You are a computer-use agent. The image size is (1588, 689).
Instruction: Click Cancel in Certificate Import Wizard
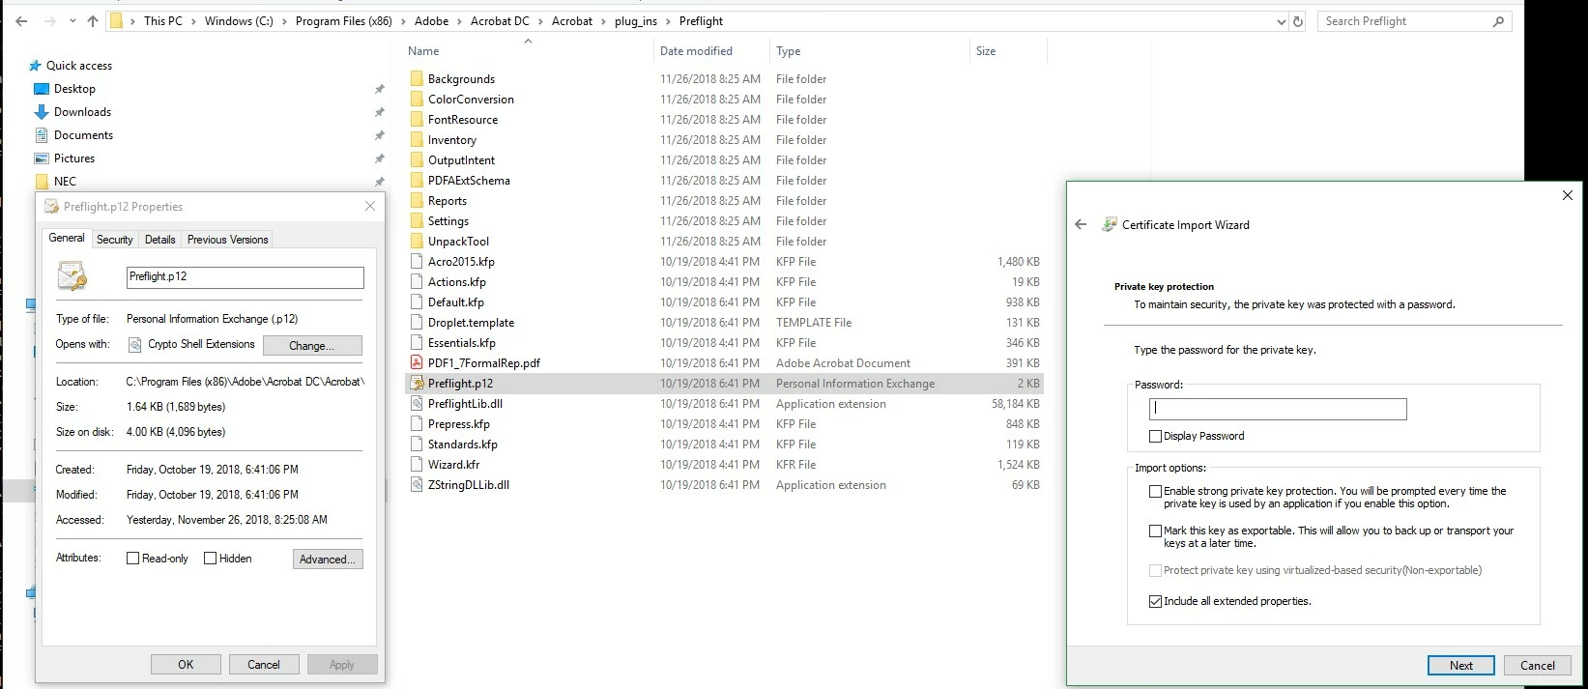pyautogui.click(x=1538, y=665)
